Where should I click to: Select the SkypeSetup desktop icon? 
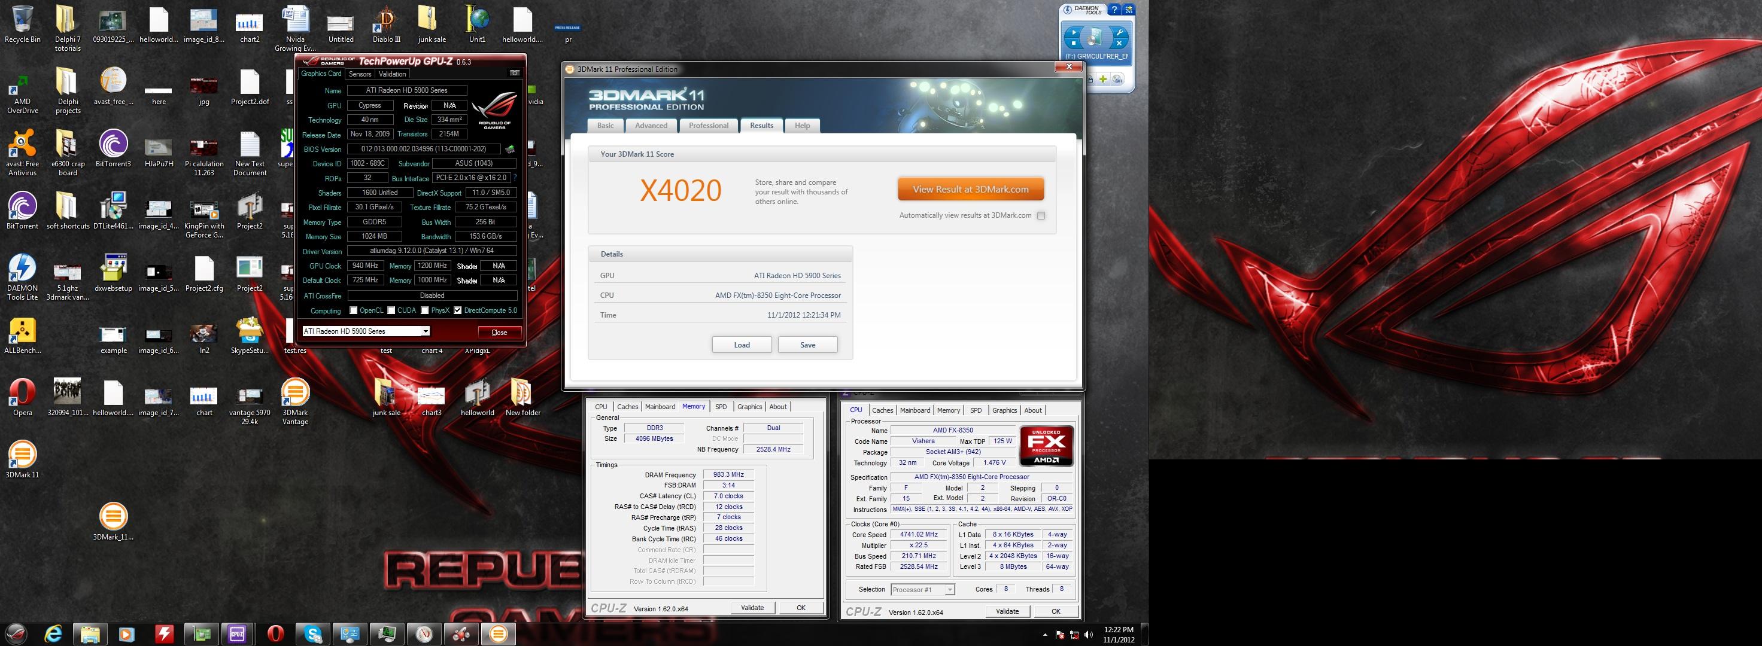coord(250,335)
